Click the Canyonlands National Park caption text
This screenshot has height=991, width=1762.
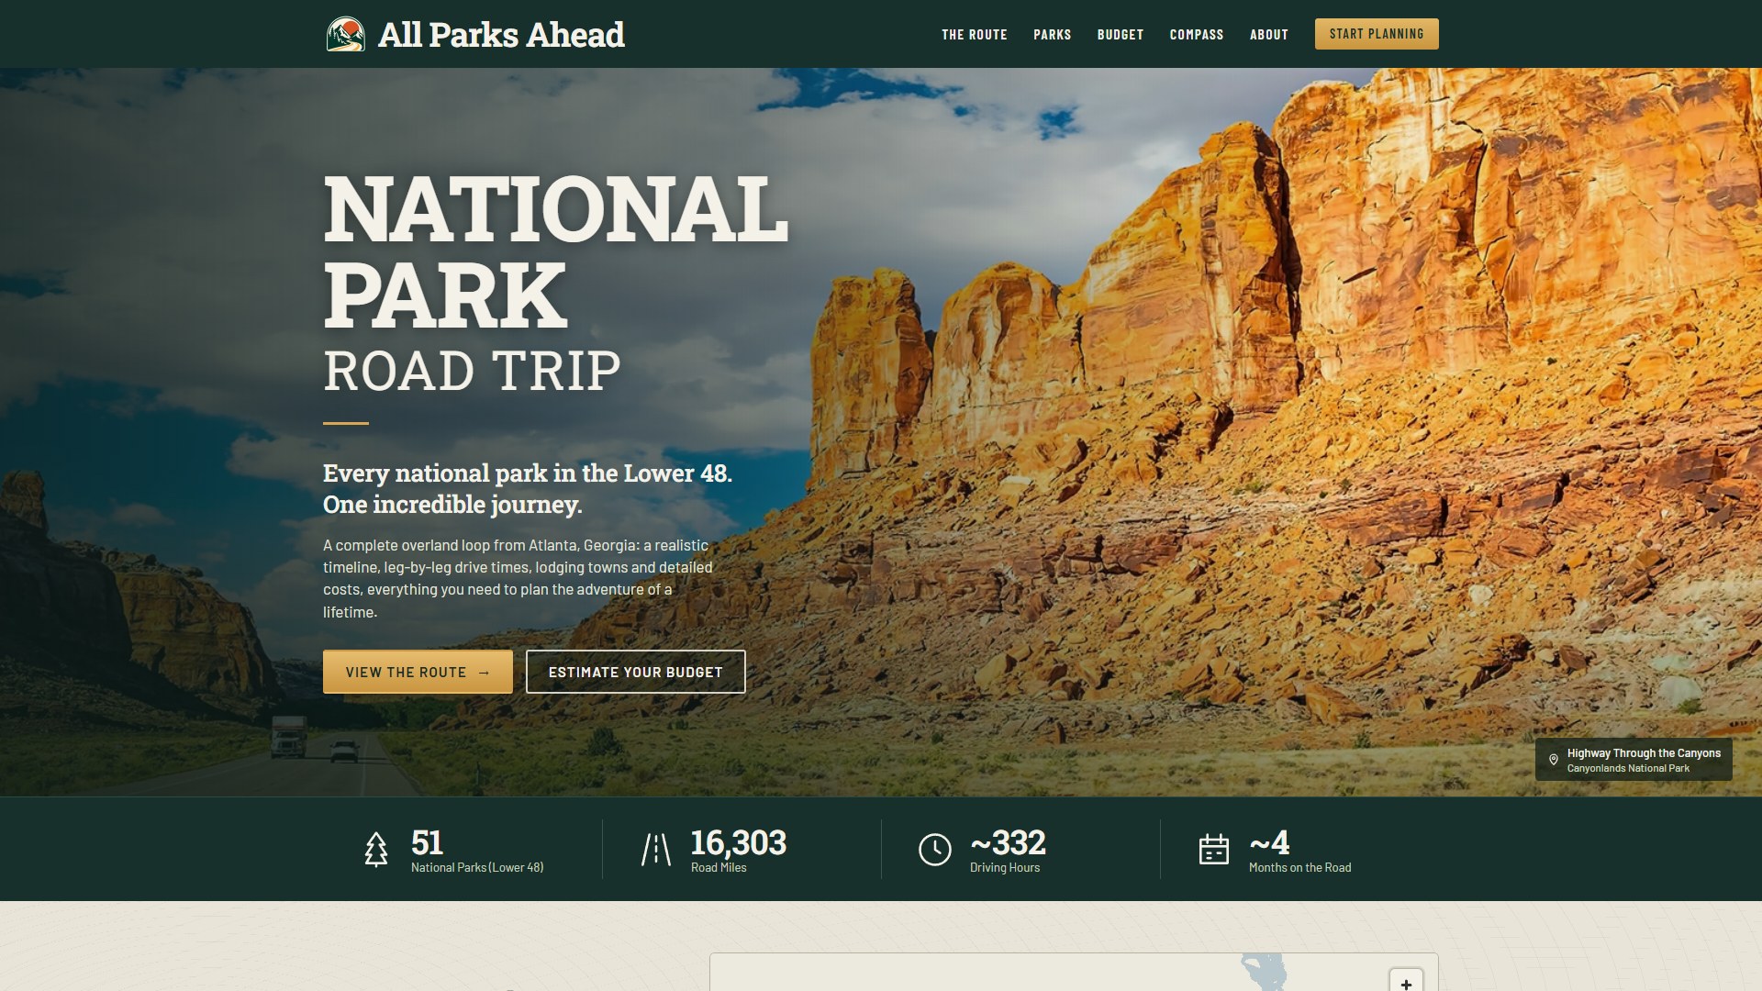click(x=1627, y=768)
